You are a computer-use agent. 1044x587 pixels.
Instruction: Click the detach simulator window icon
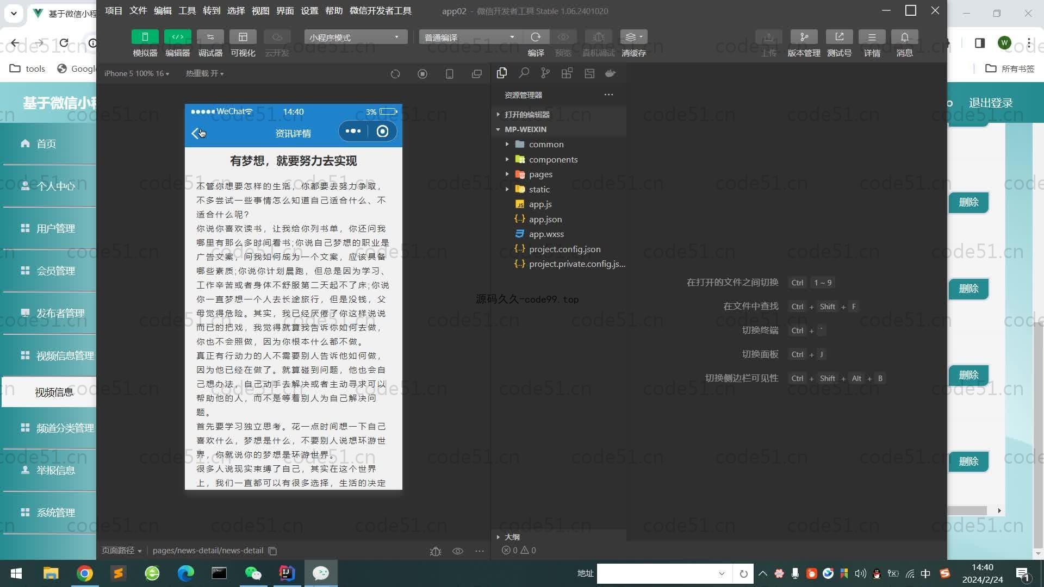477,74
